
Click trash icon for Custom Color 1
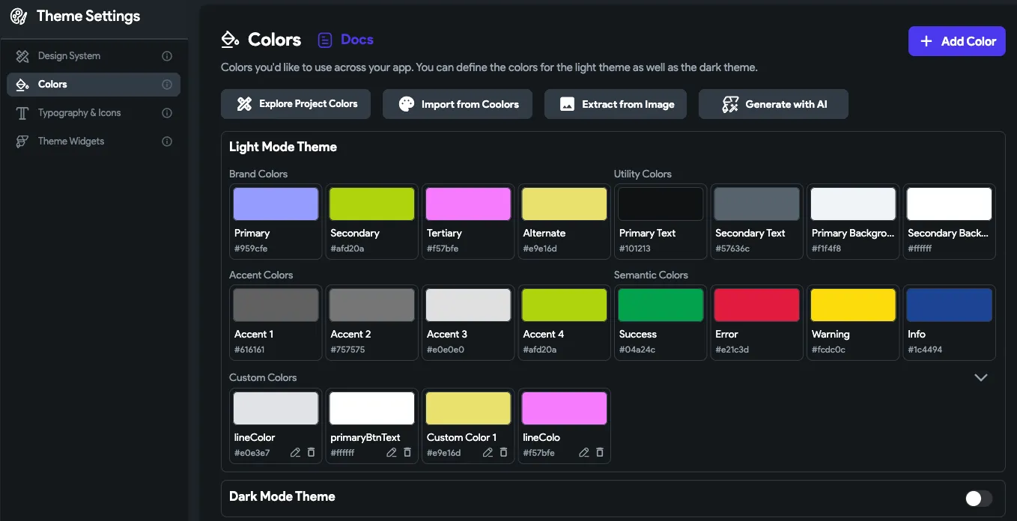click(503, 453)
